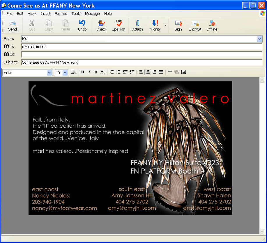The height and width of the screenshot is (243, 267).
Task: Toggle Underline formatting
Action: (x=96, y=72)
